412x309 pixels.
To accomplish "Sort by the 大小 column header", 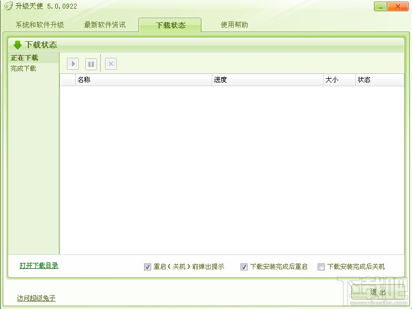I will tap(339, 80).
